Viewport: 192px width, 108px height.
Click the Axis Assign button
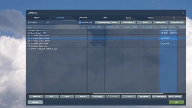click(98, 97)
